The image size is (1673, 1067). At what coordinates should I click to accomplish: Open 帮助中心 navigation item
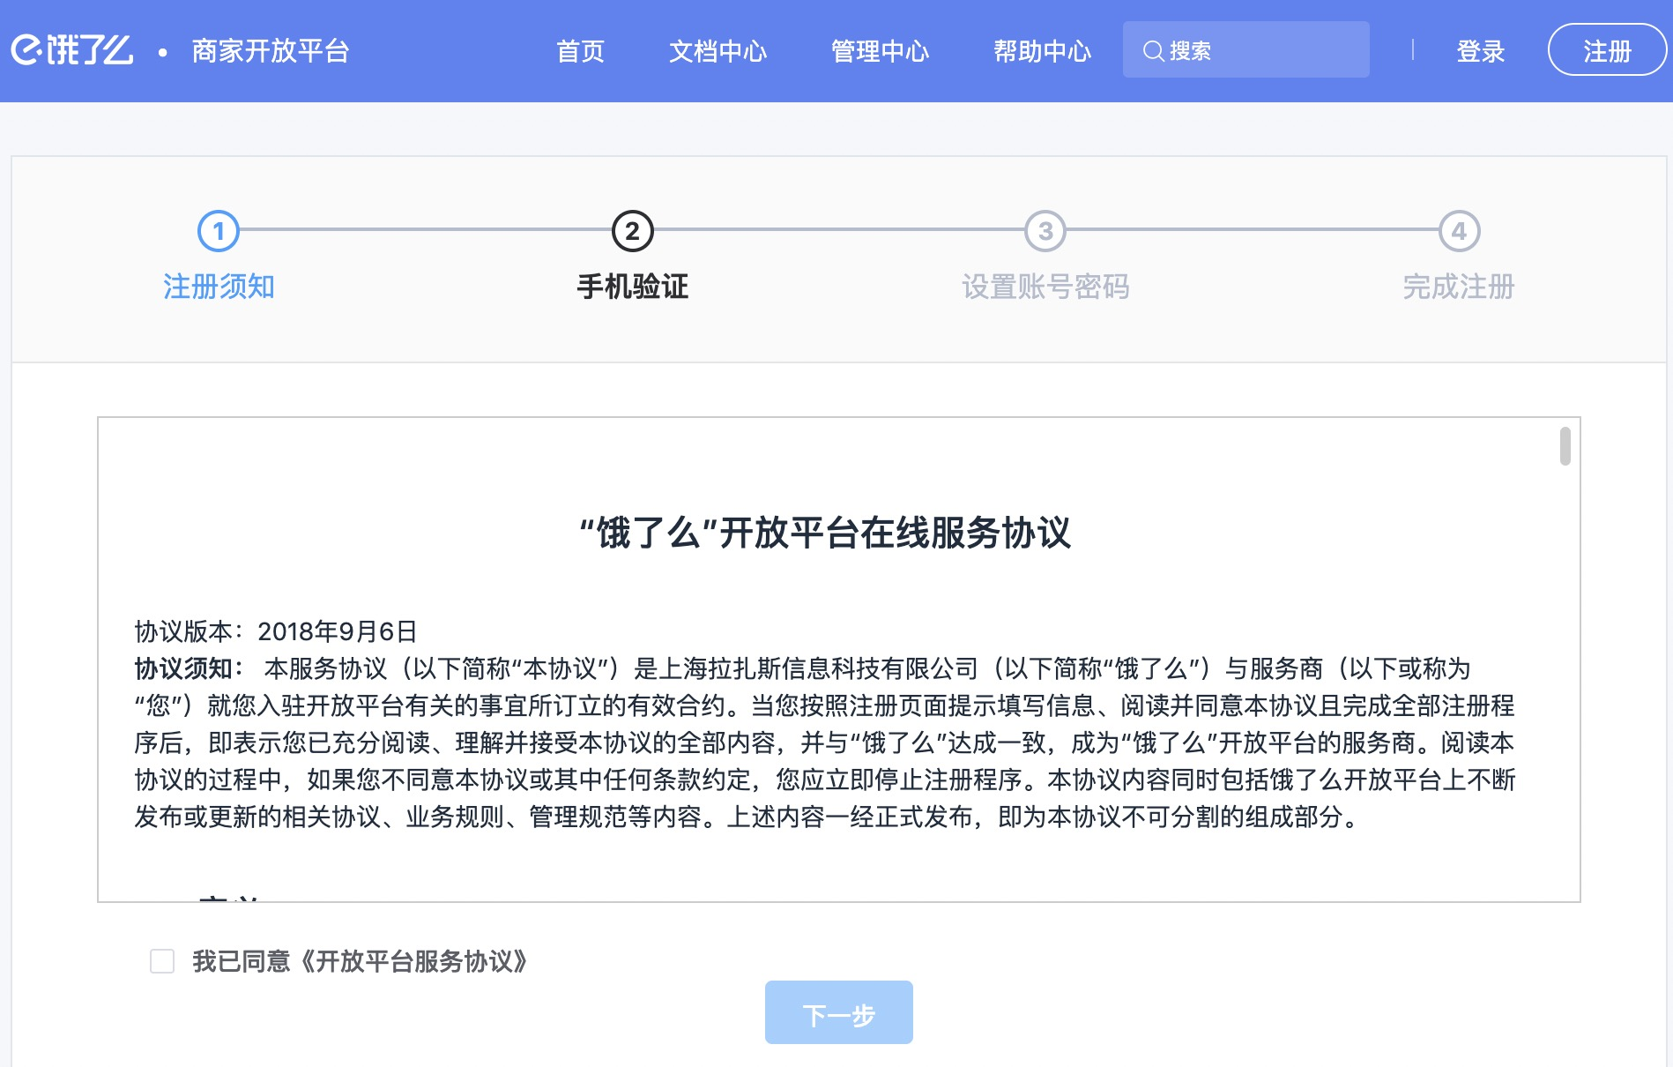pos(1042,51)
